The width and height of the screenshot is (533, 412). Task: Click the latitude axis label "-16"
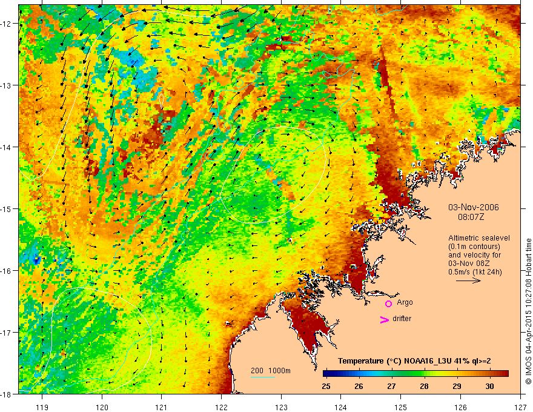coord(5,271)
